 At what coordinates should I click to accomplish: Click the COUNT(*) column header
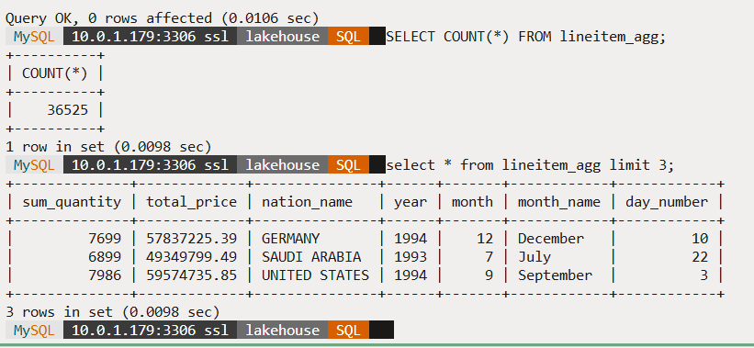(x=55, y=73)
